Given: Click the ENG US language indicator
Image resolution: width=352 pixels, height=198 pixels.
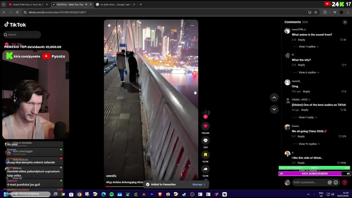Looking at the screenshot, I should coord(321,194).
